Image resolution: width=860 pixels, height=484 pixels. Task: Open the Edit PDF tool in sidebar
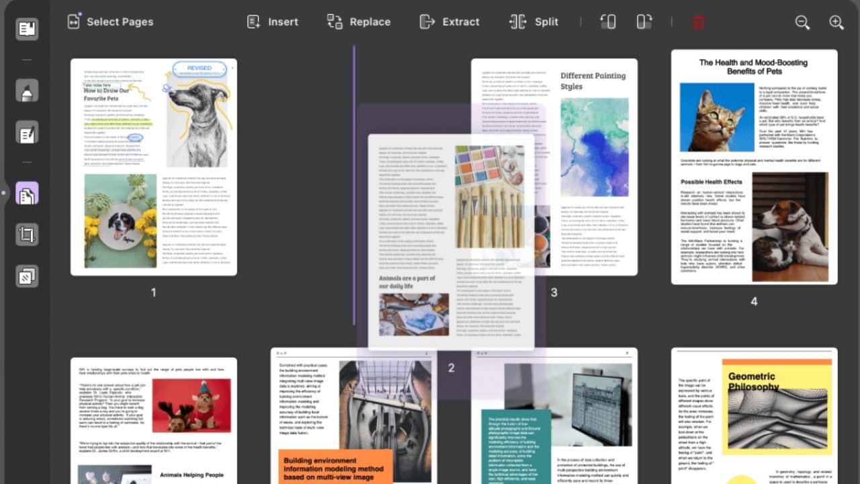click(27, 132)
